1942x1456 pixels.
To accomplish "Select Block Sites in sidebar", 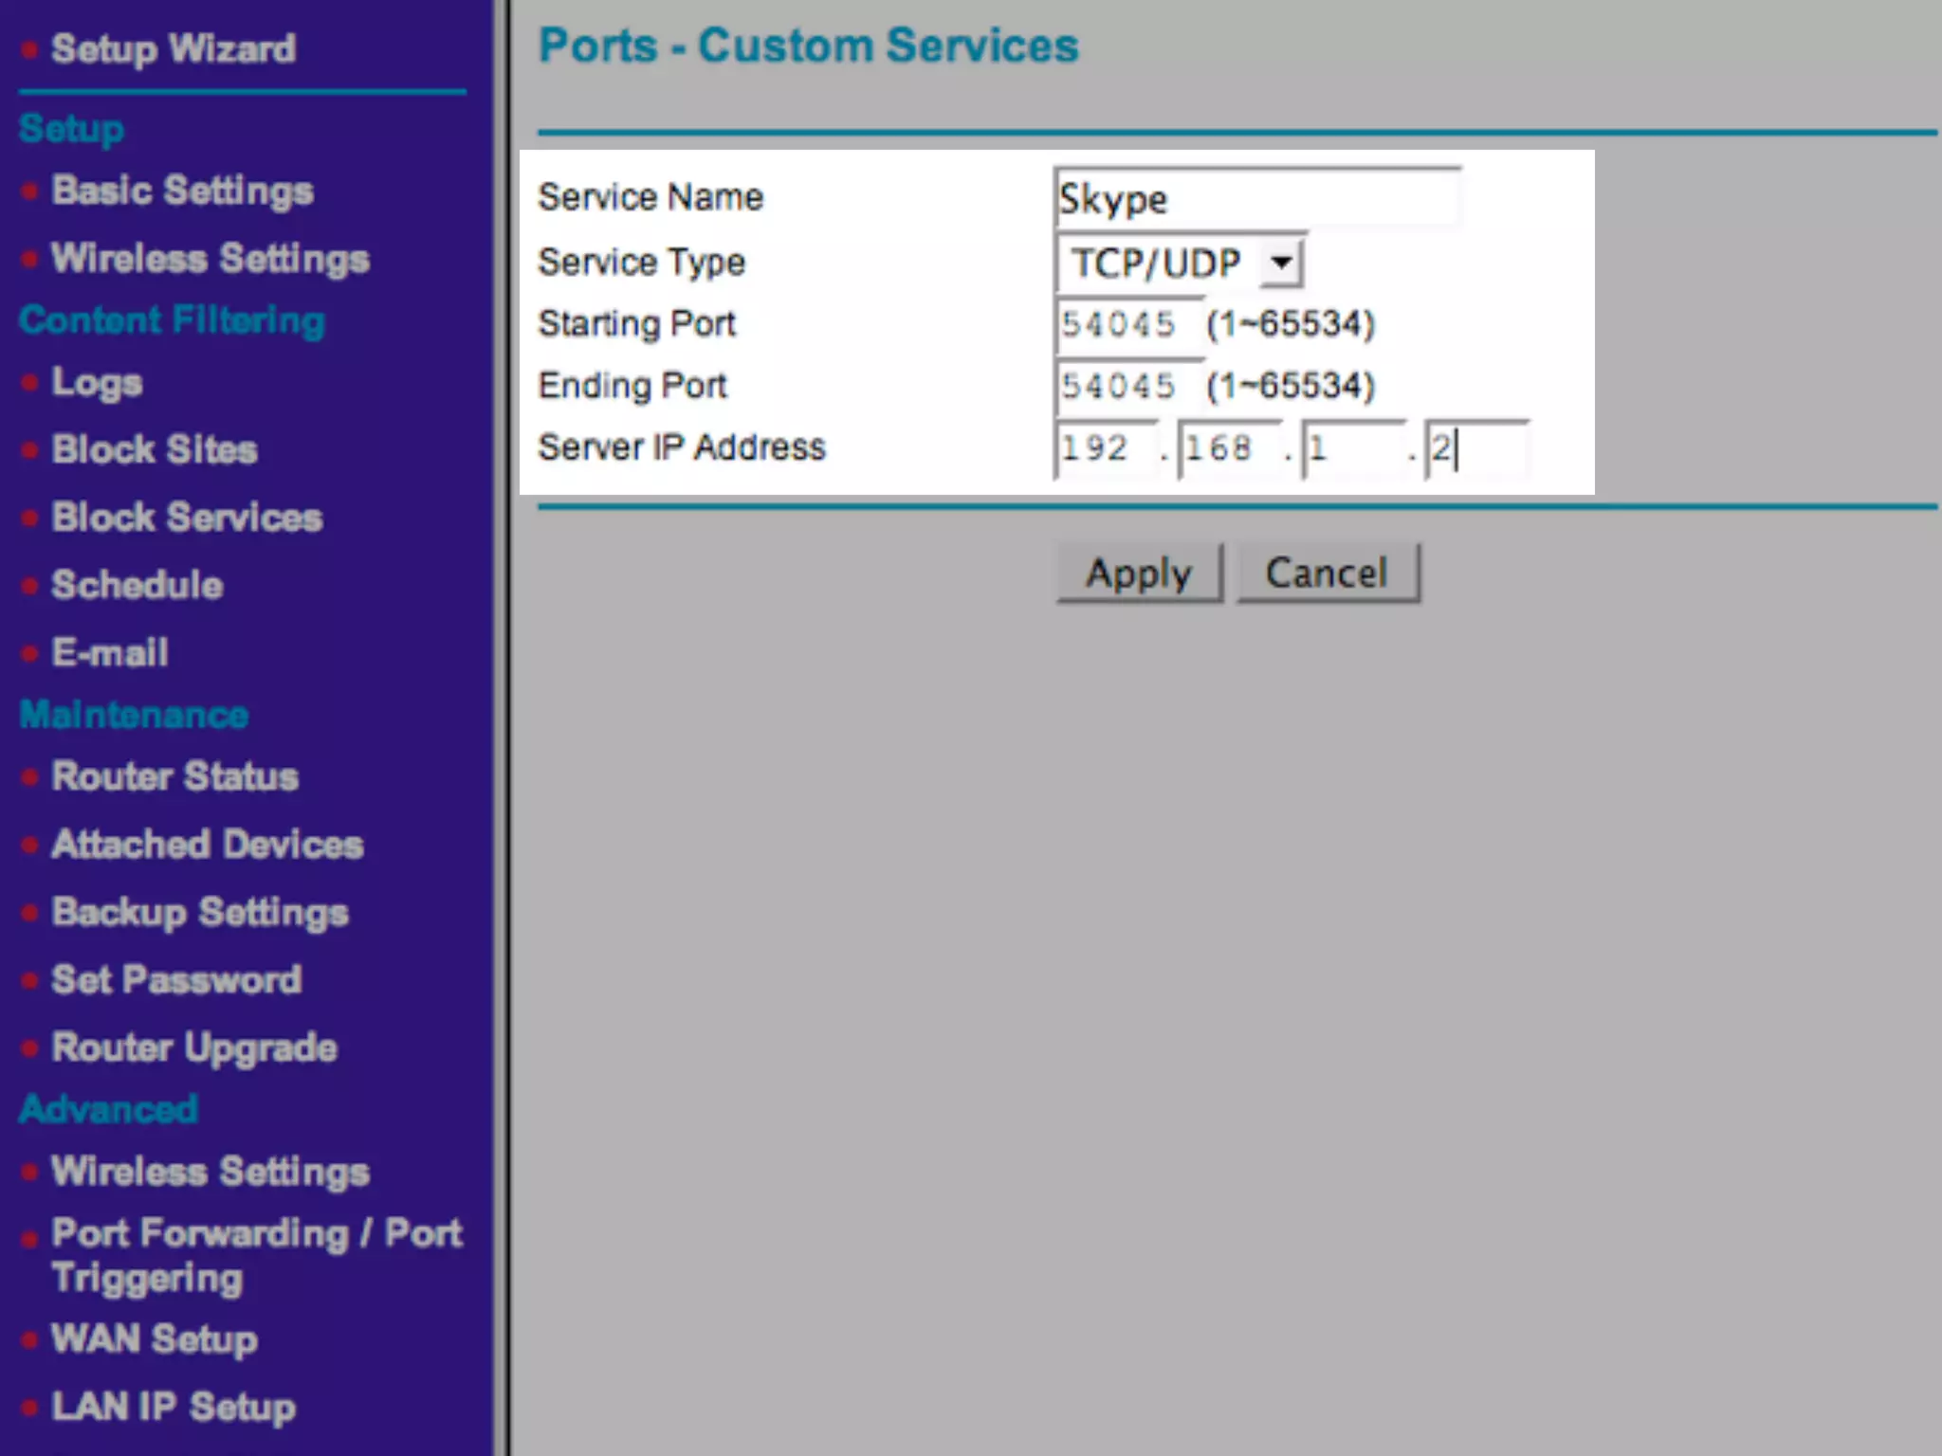I will tap(155, 449).
